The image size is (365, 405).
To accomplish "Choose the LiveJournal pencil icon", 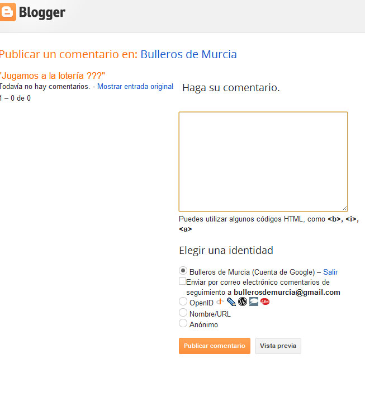I will point(231,302).
